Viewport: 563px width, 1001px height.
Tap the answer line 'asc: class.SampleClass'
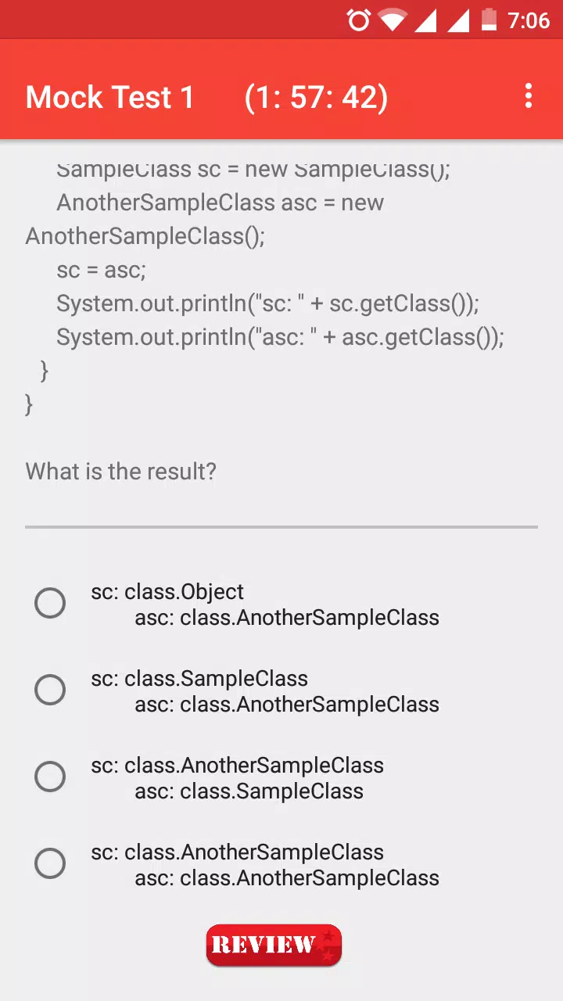coord(249,791)
